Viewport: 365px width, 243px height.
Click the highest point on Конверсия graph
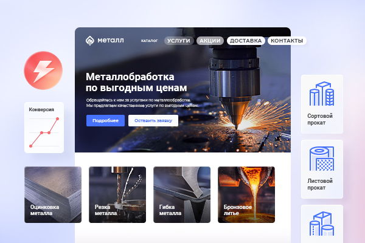(x=57, y=120)
